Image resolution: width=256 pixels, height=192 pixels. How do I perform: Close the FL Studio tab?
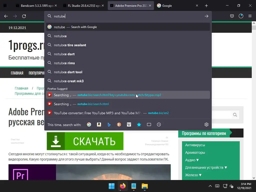point(103,5)
